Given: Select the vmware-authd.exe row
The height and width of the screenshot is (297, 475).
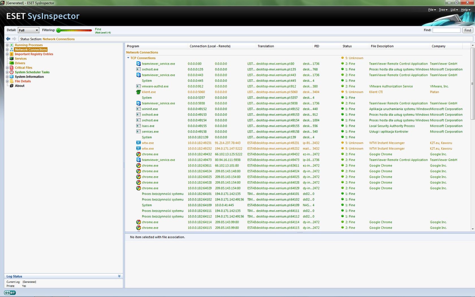Looking at the screenshot, I should [x=294, y=86].
